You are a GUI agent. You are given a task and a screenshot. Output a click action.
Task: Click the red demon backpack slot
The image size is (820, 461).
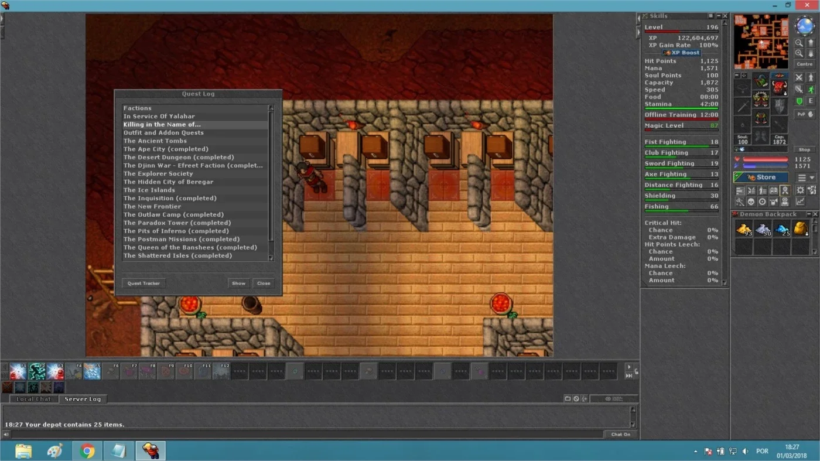pos(779,87)
